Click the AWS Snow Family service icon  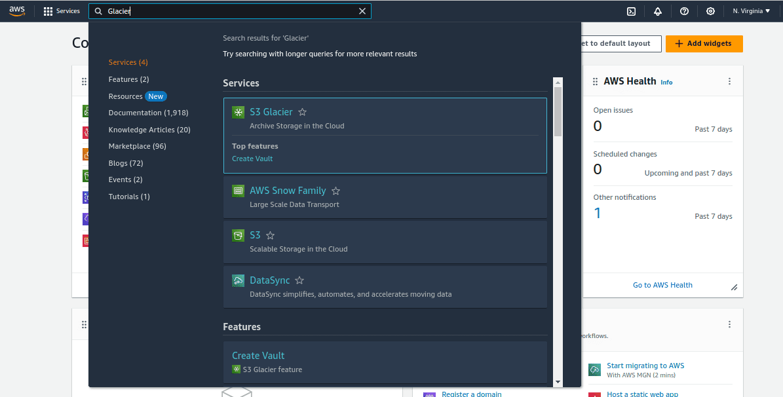click(239, 191)
